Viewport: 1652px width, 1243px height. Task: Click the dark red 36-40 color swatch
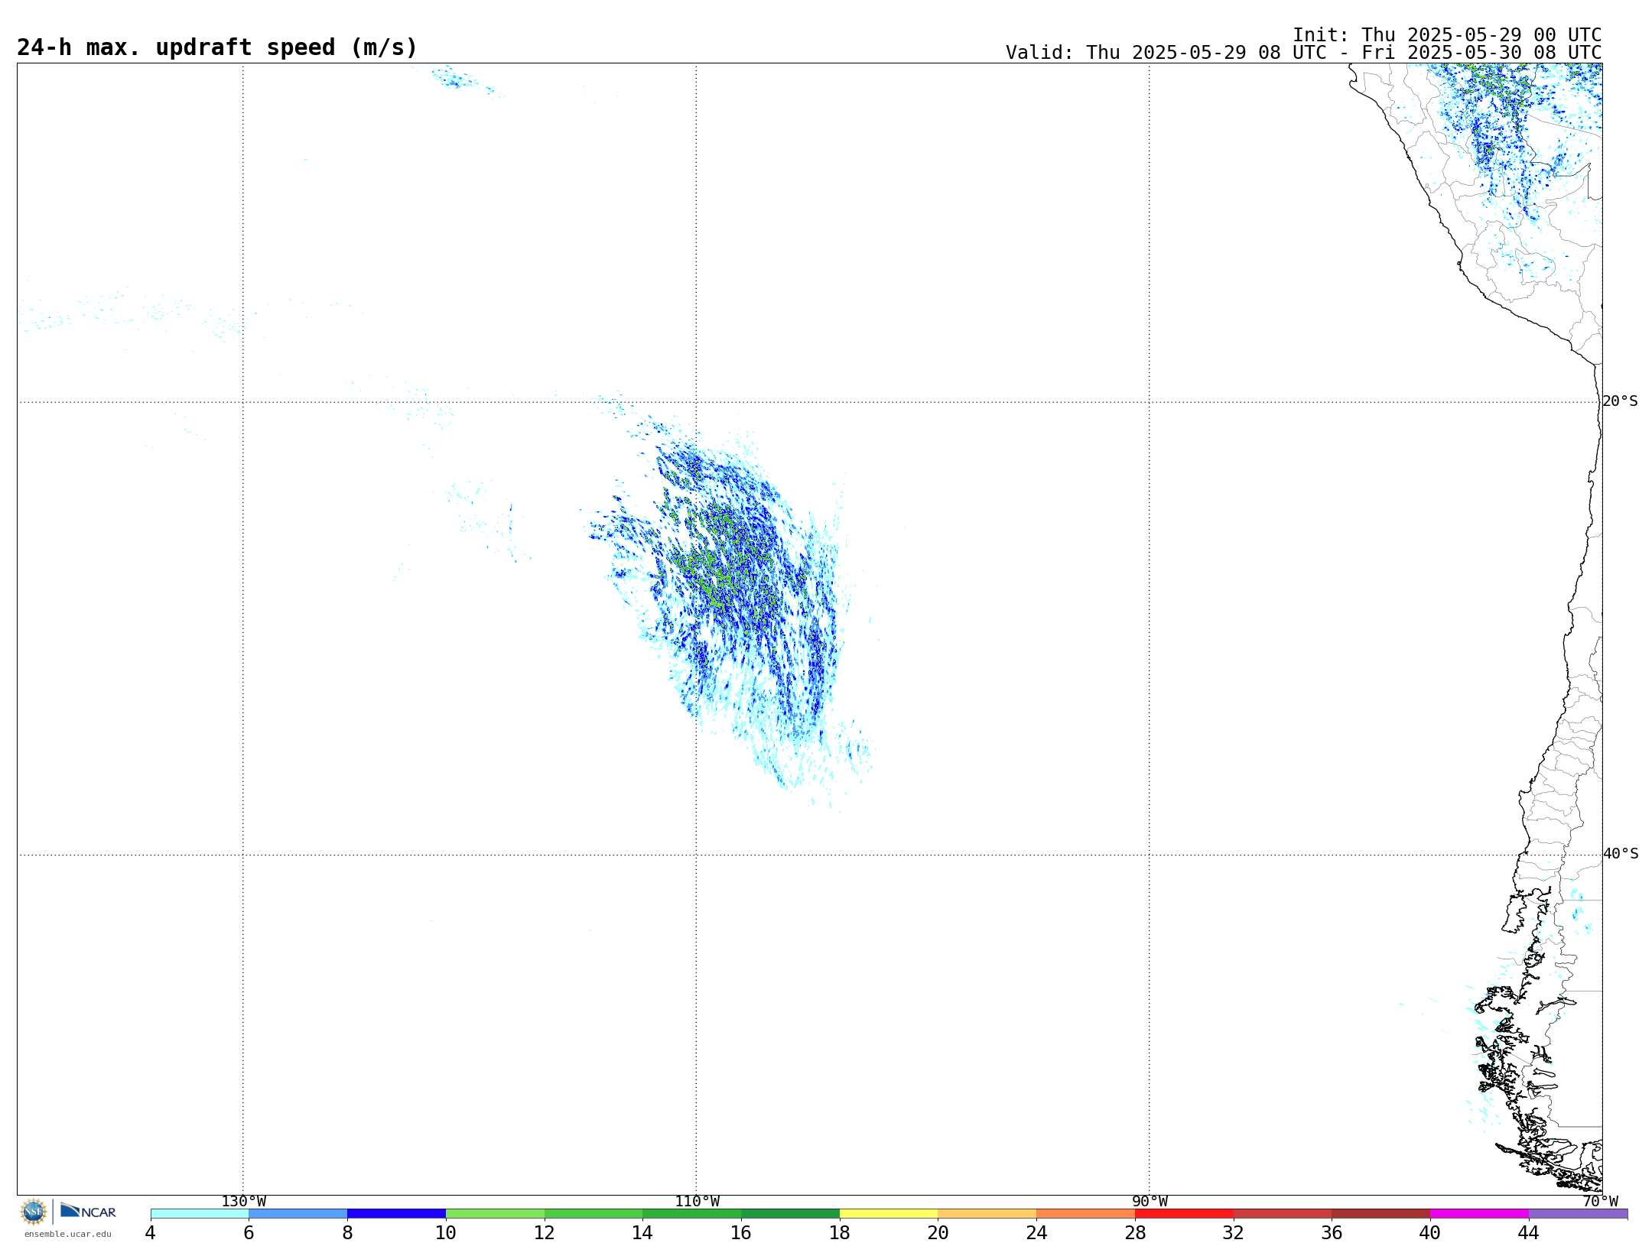pyautogui.click(x=1381, y=1214)
